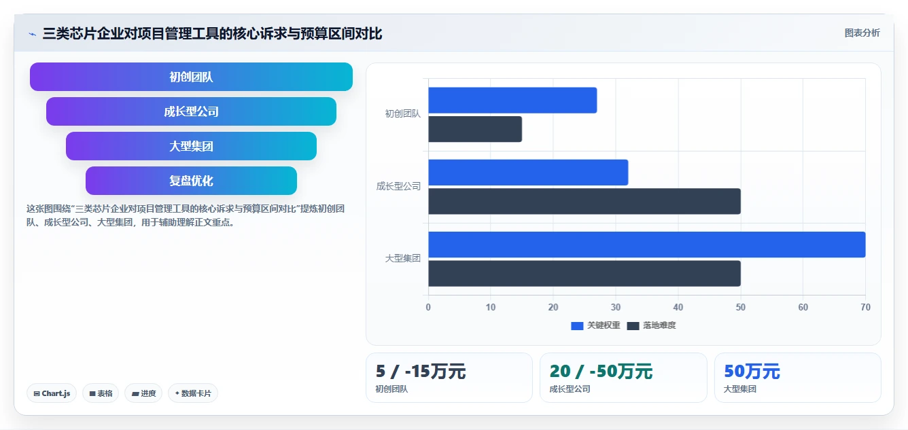Toggle the 落地难度 legend entry
Screen dimensions: 908x430
(x=651, y=325)
